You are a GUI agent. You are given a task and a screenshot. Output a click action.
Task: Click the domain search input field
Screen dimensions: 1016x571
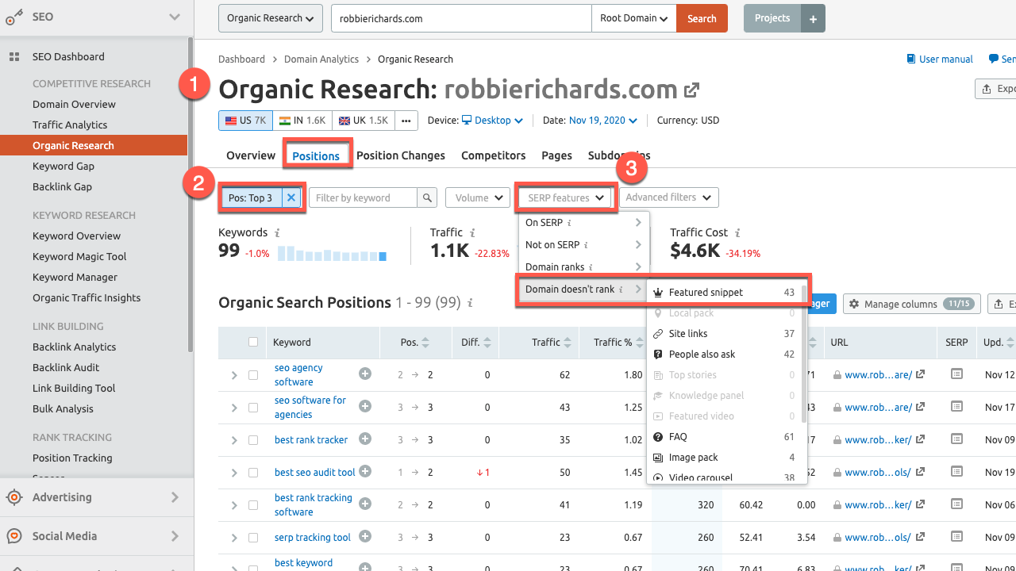(460, 18)
